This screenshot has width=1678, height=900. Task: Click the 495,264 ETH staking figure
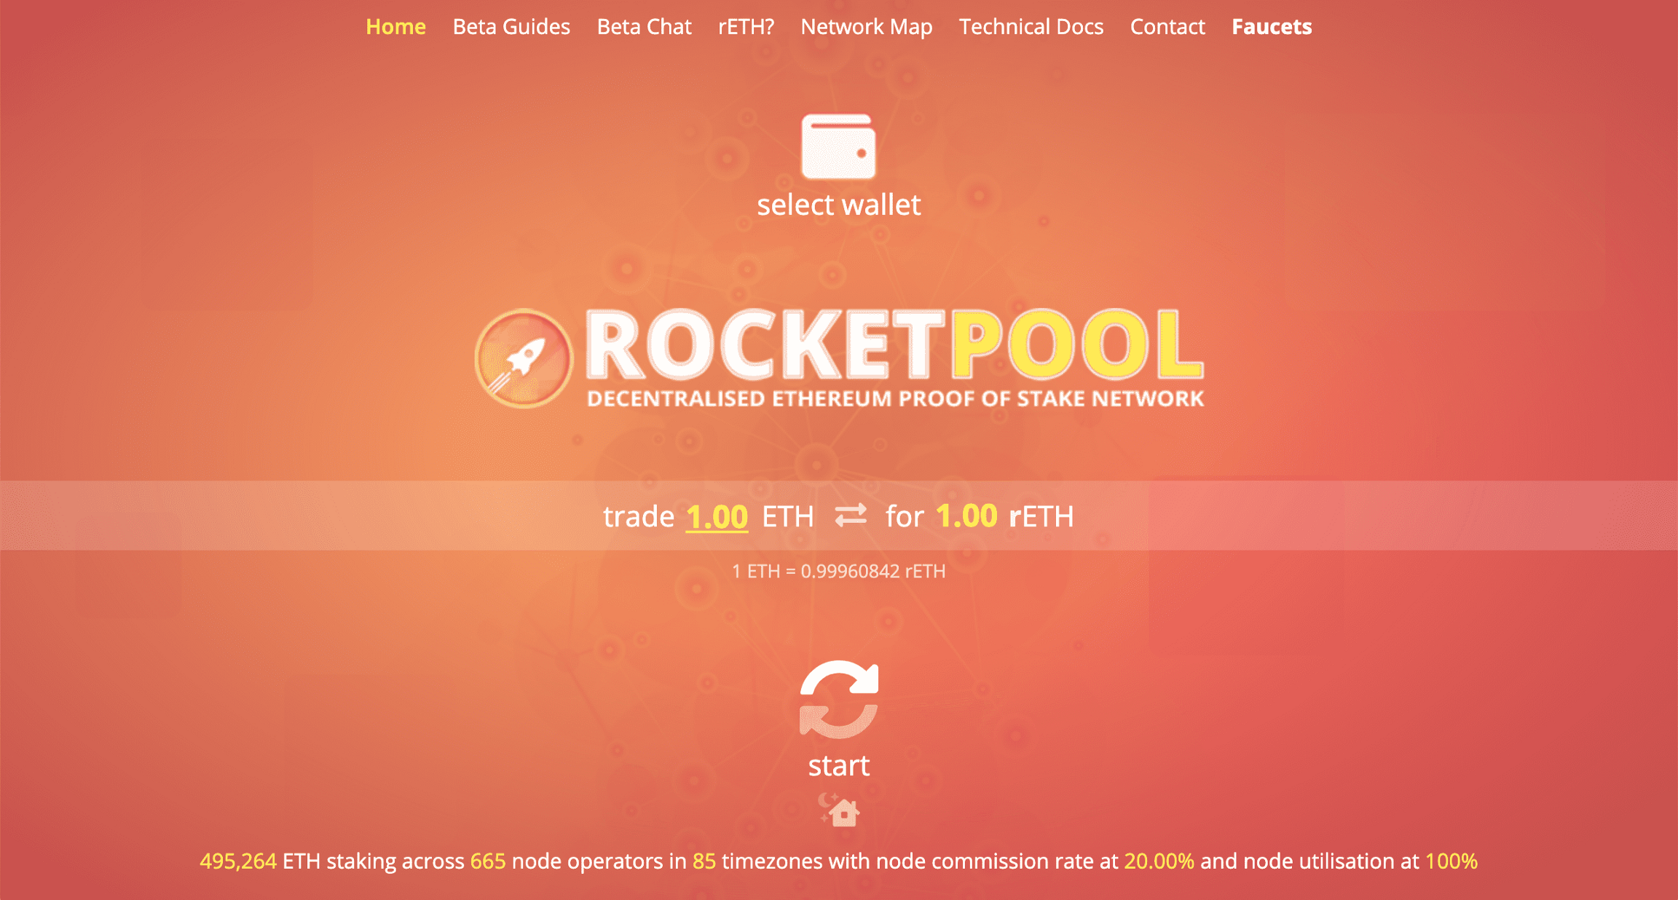click(238, 861)
